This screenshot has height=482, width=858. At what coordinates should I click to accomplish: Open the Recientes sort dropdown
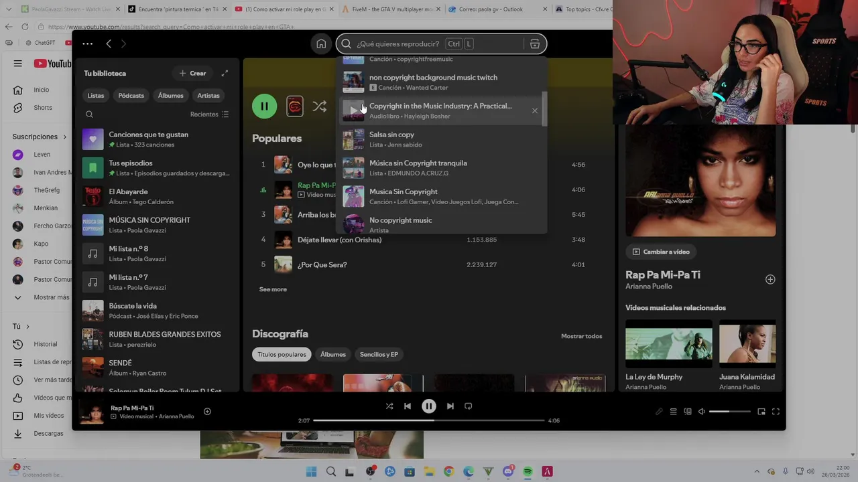click(210, 114)
